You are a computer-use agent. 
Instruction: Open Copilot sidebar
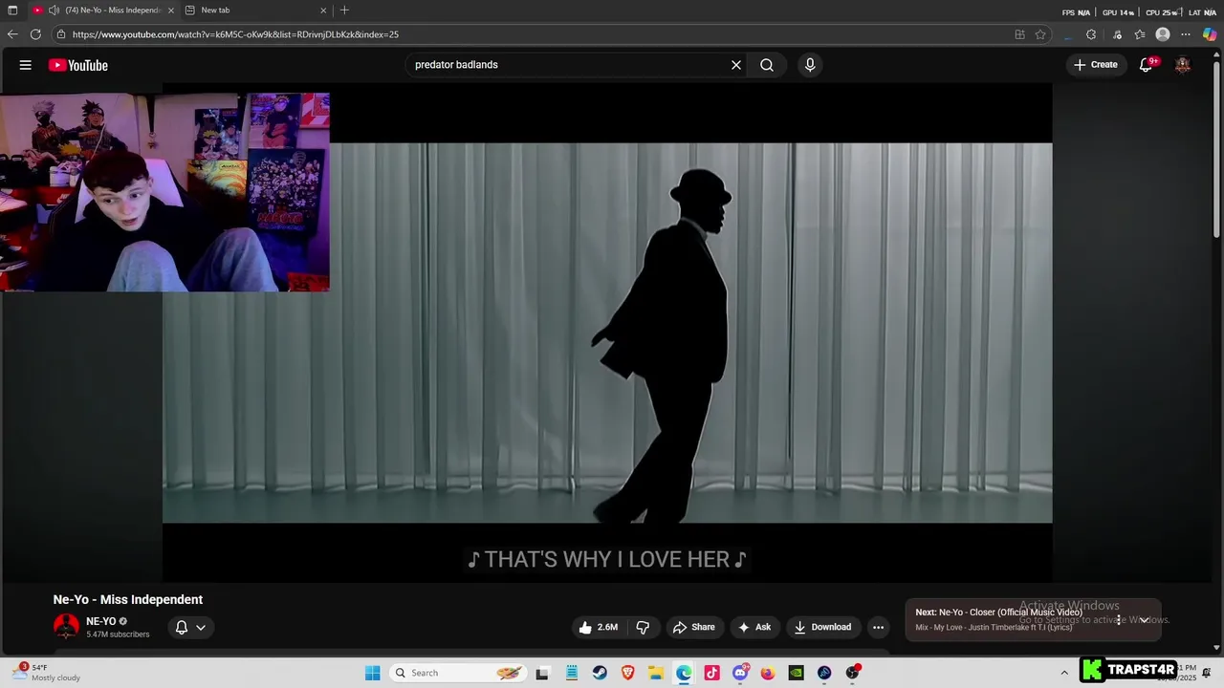[x=1210, y=34]
